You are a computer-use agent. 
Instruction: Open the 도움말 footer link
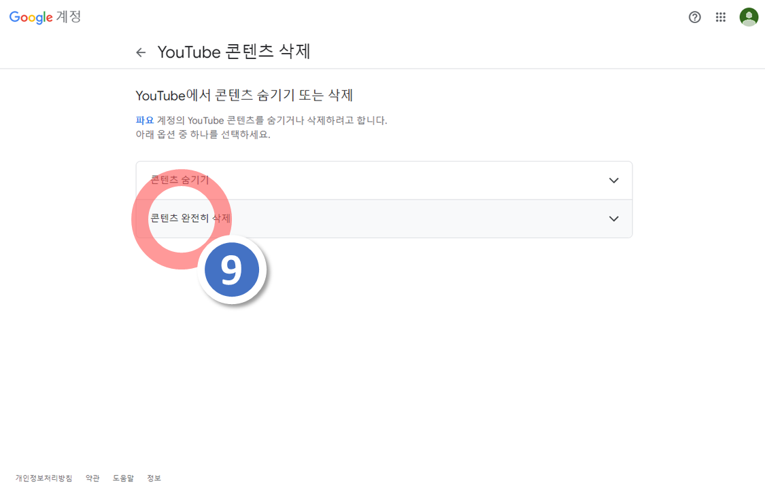tap(123, 478)
